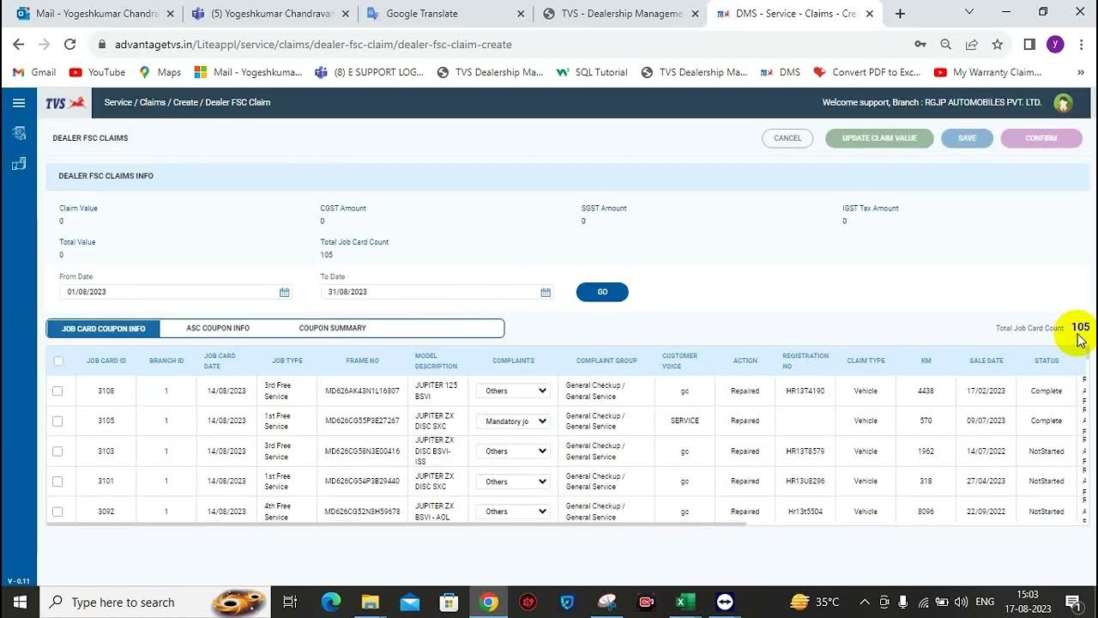Click Update Claim Value button
Screen dimensions: 1098x618
coord(879,138)
